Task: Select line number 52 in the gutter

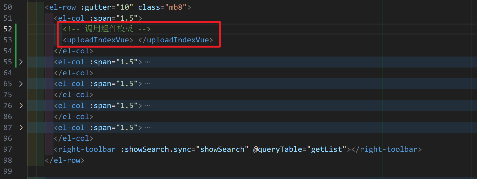Action: pyautogui.click(x=8, y=29)
